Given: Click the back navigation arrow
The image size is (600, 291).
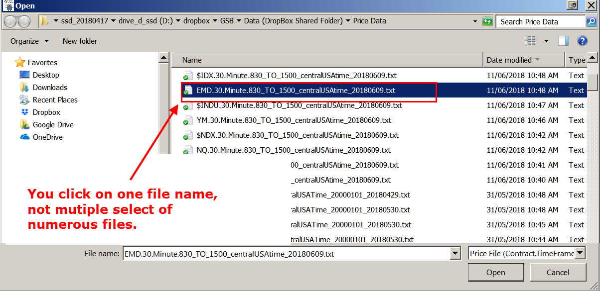Looking at the screenshot, I should 10,21.
